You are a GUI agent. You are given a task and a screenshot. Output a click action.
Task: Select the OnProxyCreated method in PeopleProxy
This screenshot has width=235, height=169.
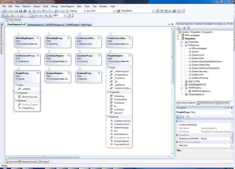click(30, 104)
